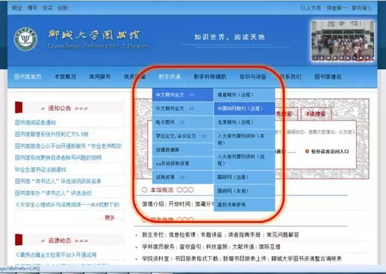386x274 pixels.
Task: Click 博学 text in top bar
Action: [x=32, y=8]
